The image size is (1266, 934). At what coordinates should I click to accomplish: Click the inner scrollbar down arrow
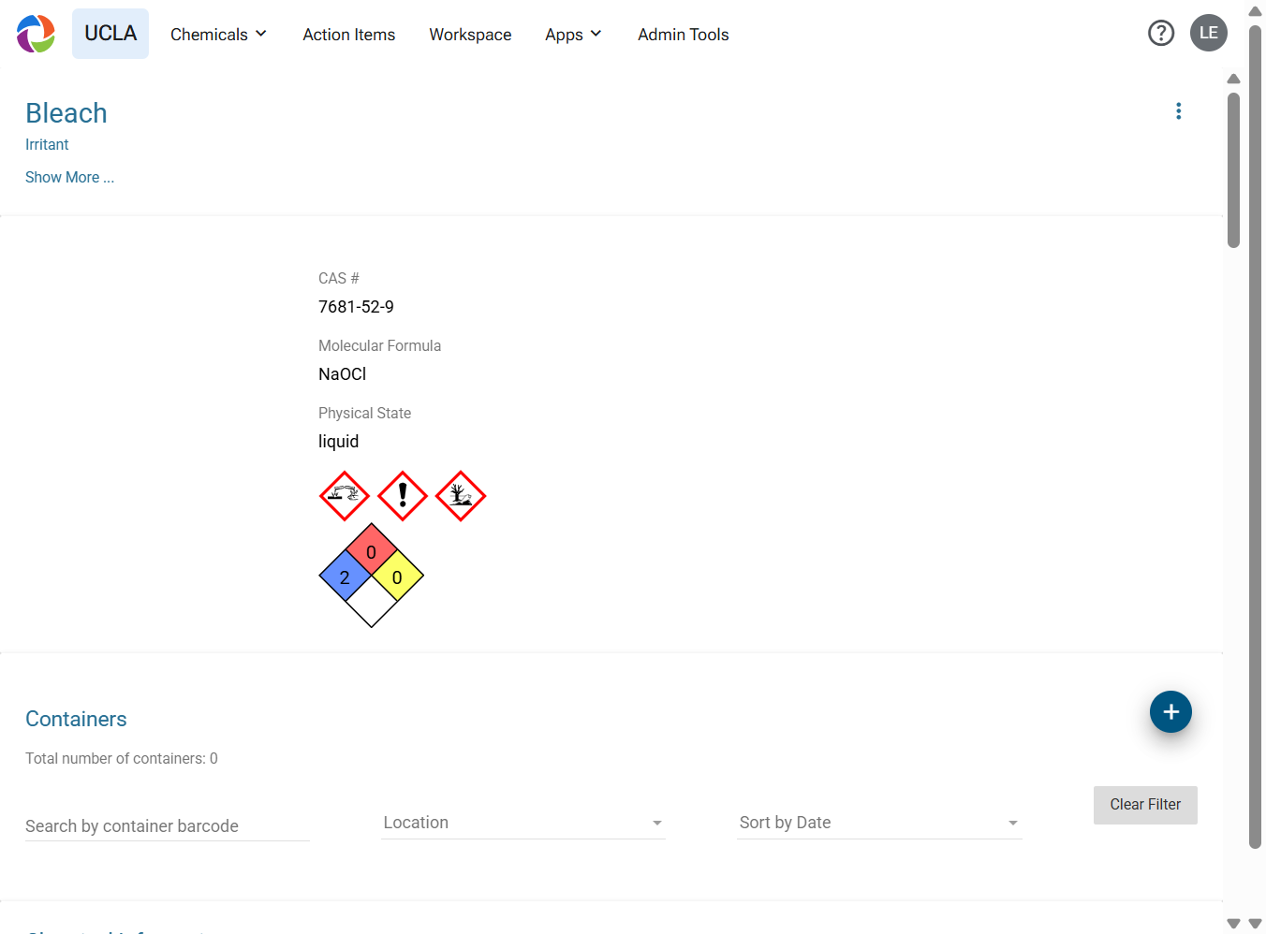pos(1233,924)
